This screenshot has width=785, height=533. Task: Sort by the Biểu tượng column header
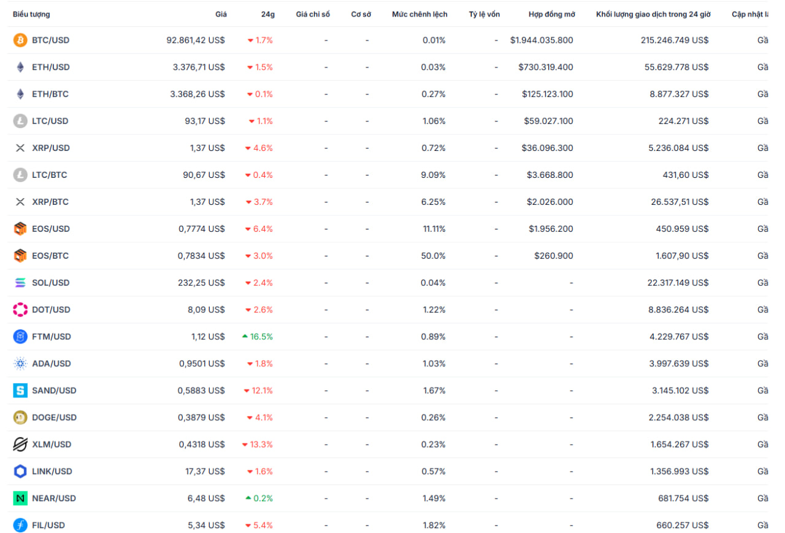pyautogui.click(x=31, y=14)
